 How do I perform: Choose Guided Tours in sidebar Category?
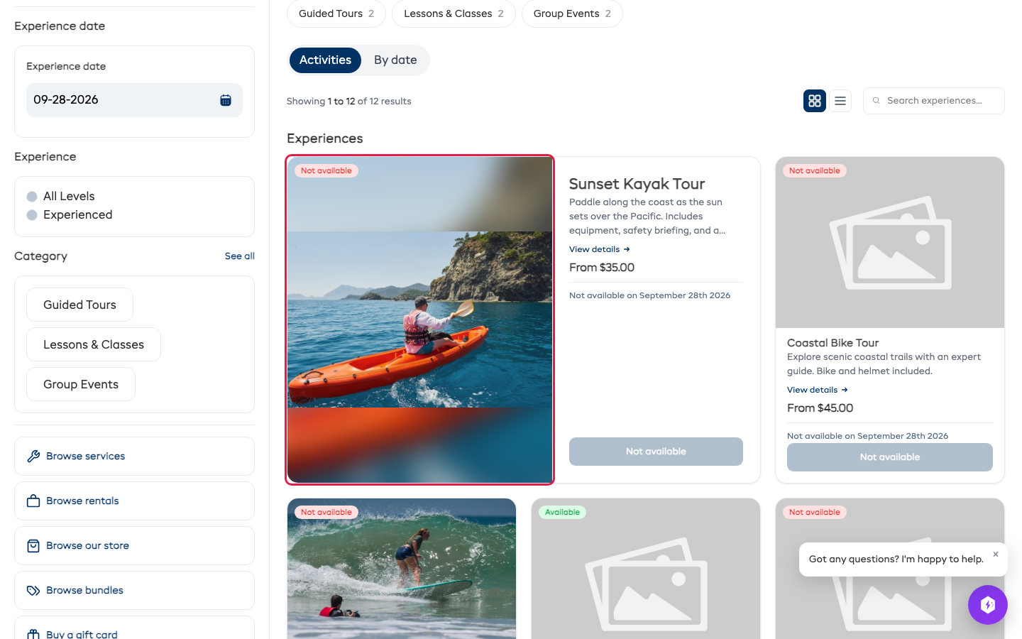(79, 305)
